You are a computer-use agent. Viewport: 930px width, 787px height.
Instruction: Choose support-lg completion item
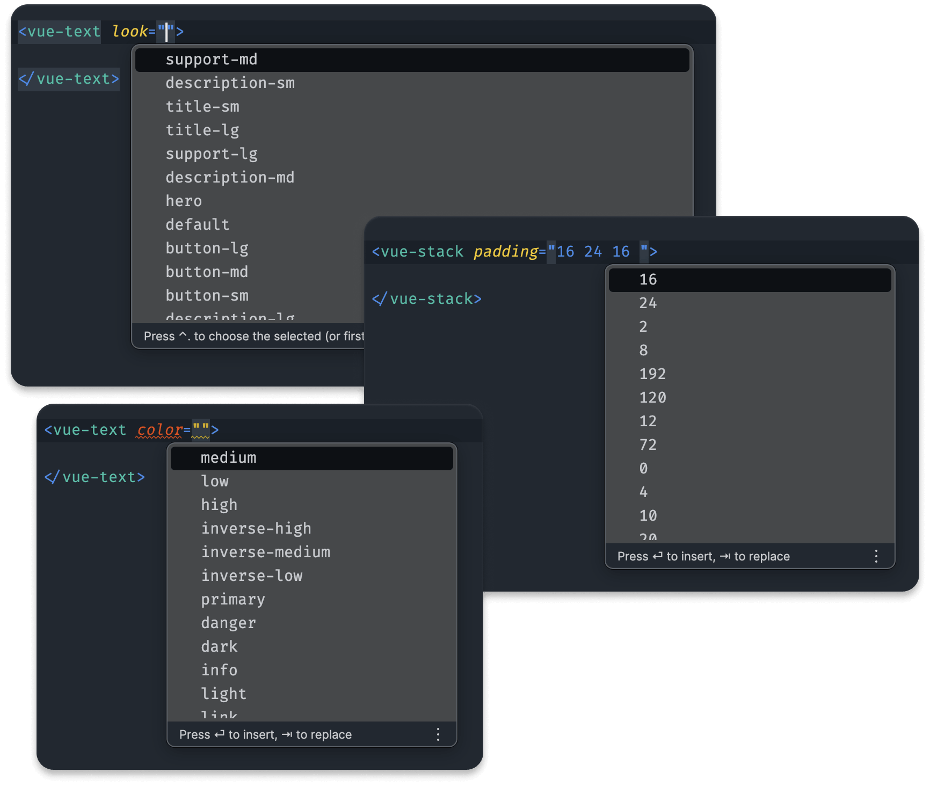tap(412, 154)
